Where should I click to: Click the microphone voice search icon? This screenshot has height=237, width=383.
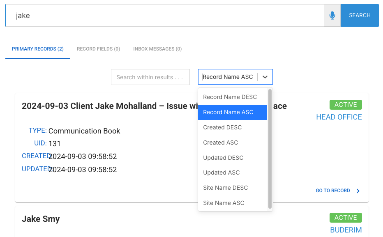[332, 15]
